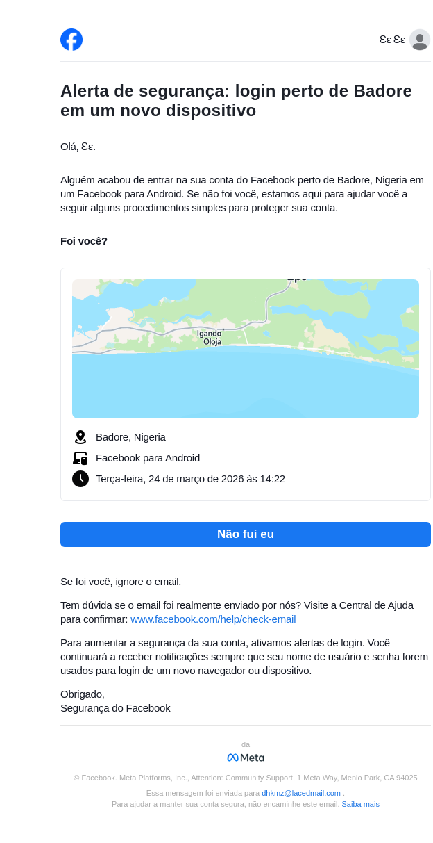Click the Ɛε Ɛε username at top
The image size is (433, 843).
(x=392, y=40)
